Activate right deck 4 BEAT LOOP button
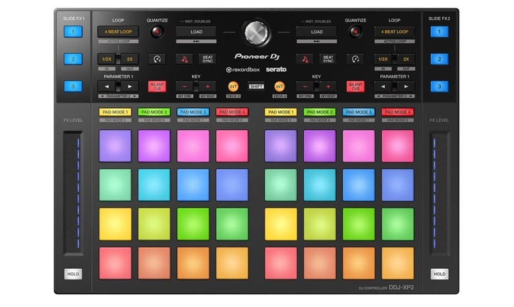Image resolution: width=514 pixels, height=307 pixels. (395, 32)
